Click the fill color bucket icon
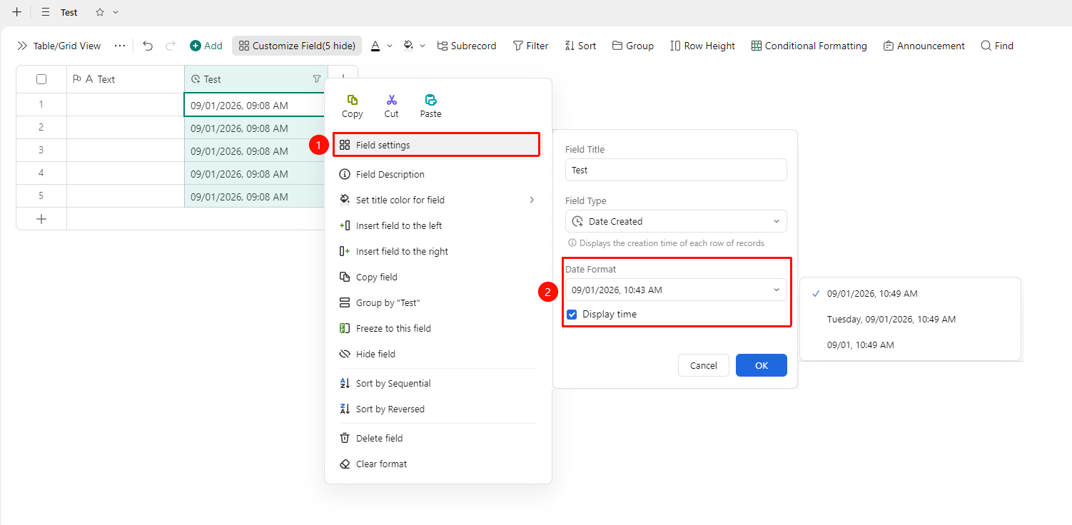Screen dimensions: 1072x525 click(408, 46)
